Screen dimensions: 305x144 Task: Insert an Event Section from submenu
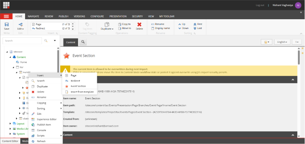tap(80, 86)
